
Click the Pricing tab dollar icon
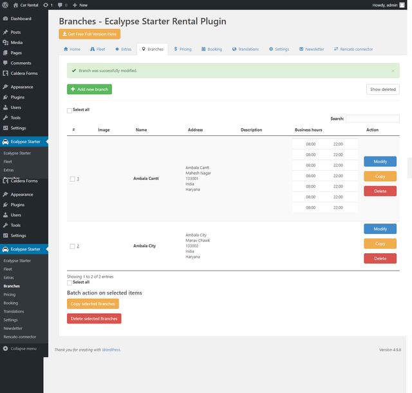tap(176, 49)
